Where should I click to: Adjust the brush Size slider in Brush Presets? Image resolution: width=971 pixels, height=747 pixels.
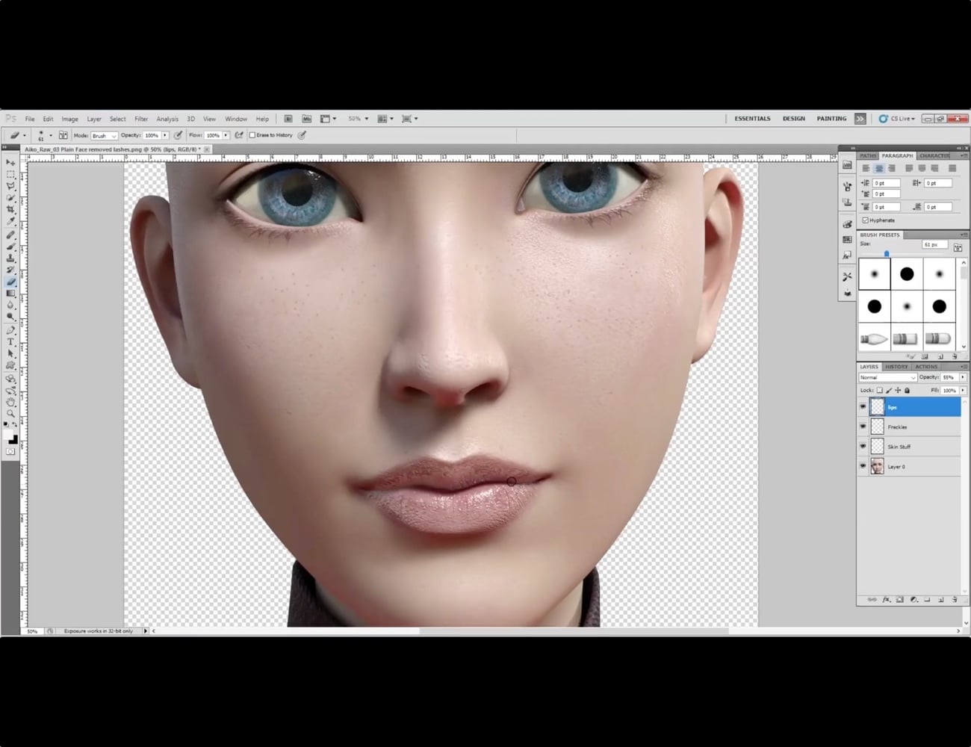pos(887,253)
